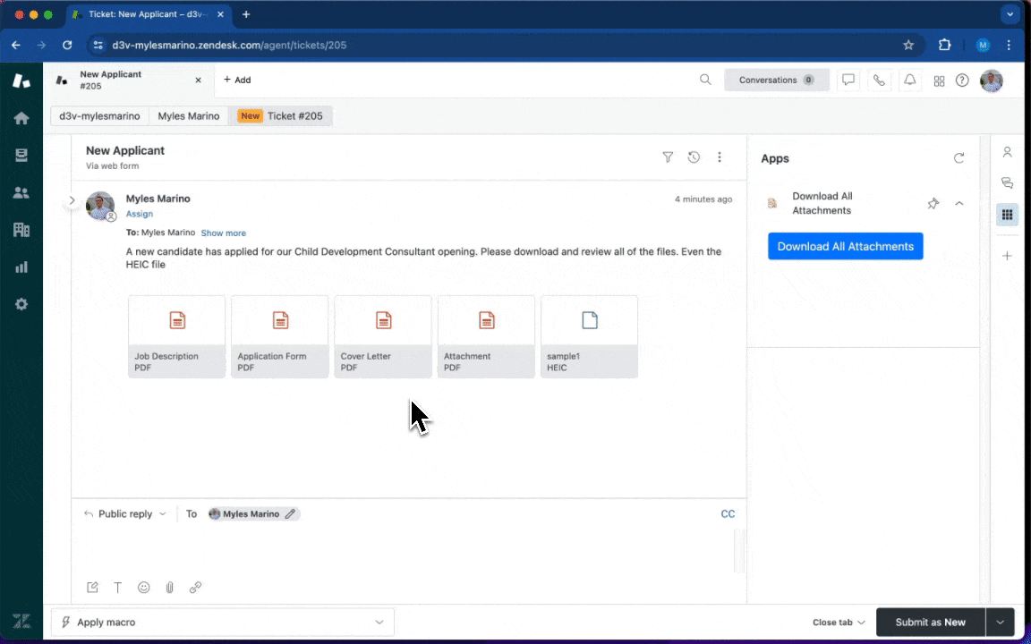Screen dimensions: 1031x644
Task: Click the CC link in the reply
Action: [x=728, y=514]
